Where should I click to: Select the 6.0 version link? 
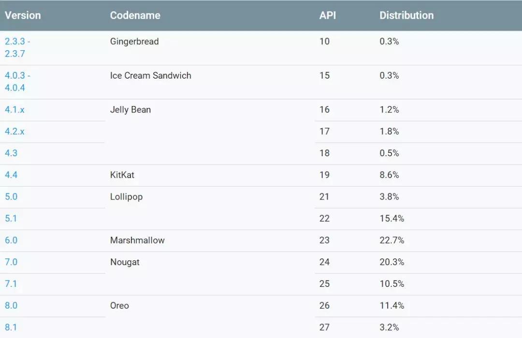pyautogui.click(x=11, y=240)
